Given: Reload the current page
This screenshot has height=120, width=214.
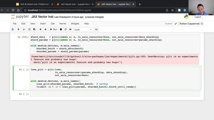Looking at the screenshot, I should pyautogui.click(x=13, y=10).
